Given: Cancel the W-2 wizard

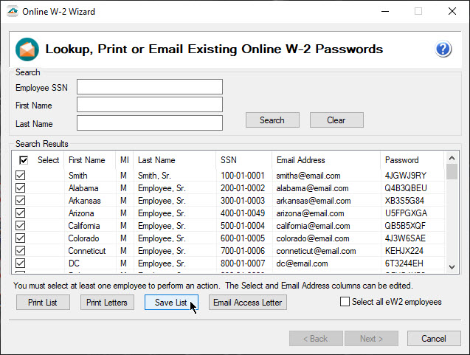Looking at the screenshot, I should click(x=434, y=339).
